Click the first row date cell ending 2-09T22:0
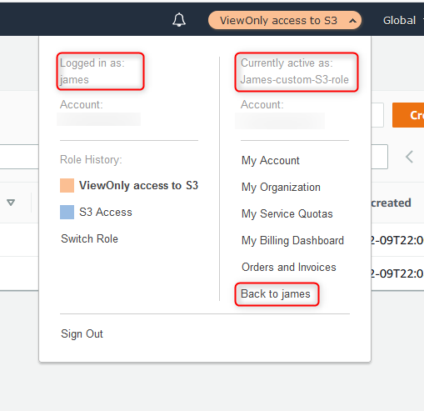 pyautogui.click(x=397, y=240)
